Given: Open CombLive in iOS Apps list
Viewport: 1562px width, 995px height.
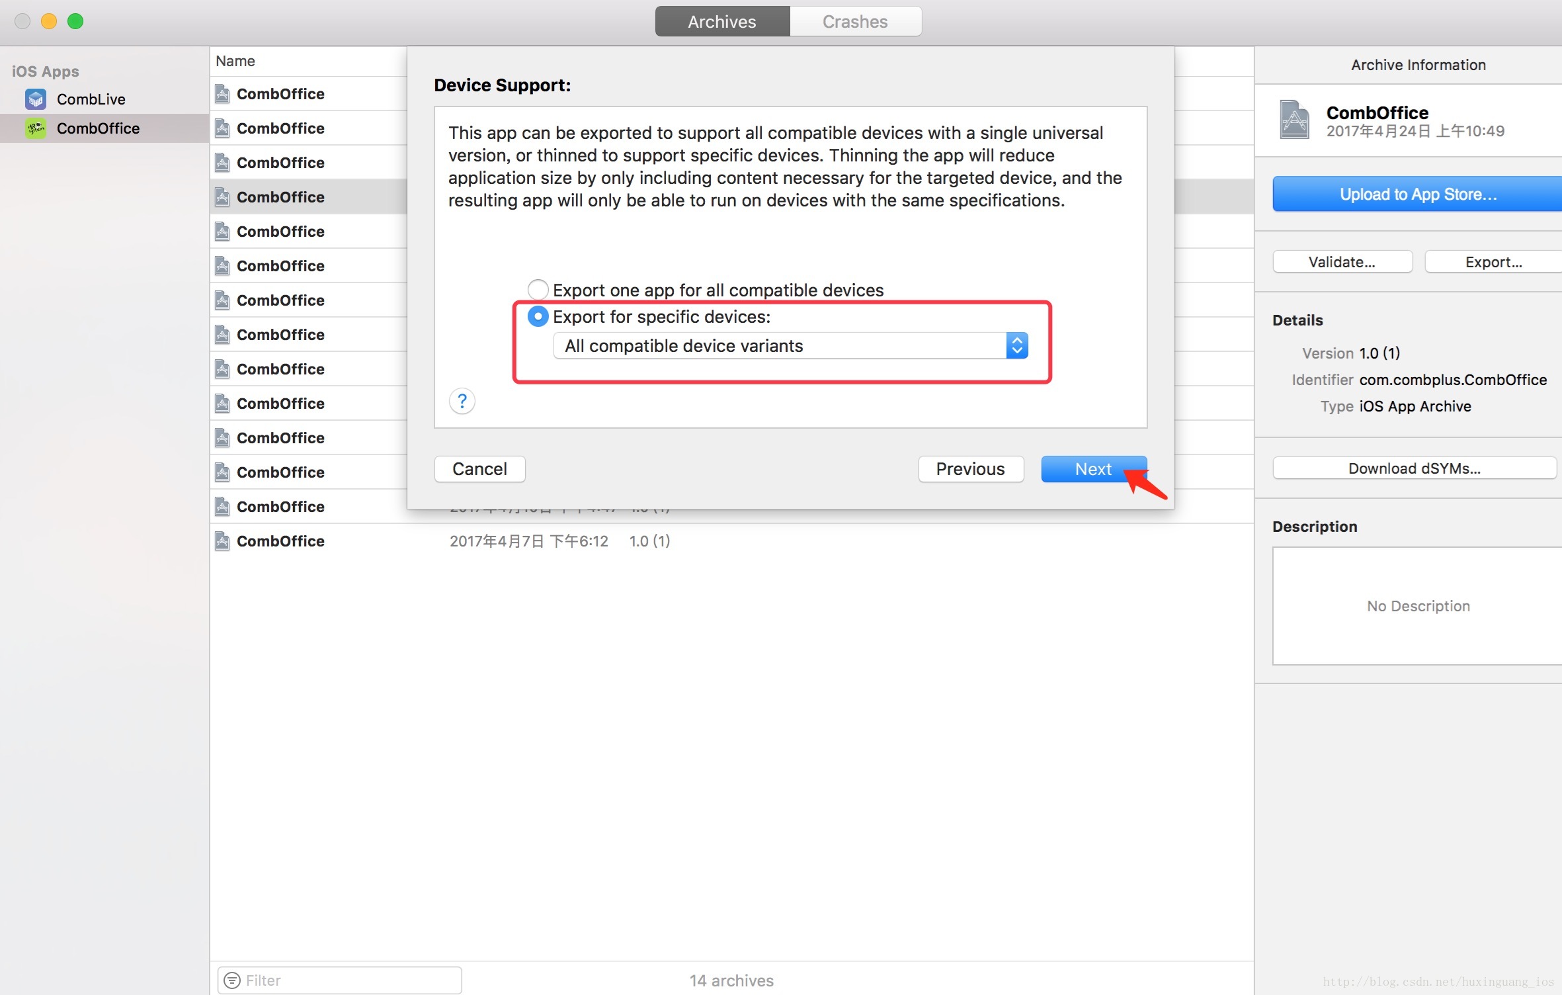Looking at the screenshot, I should (91, 99).
